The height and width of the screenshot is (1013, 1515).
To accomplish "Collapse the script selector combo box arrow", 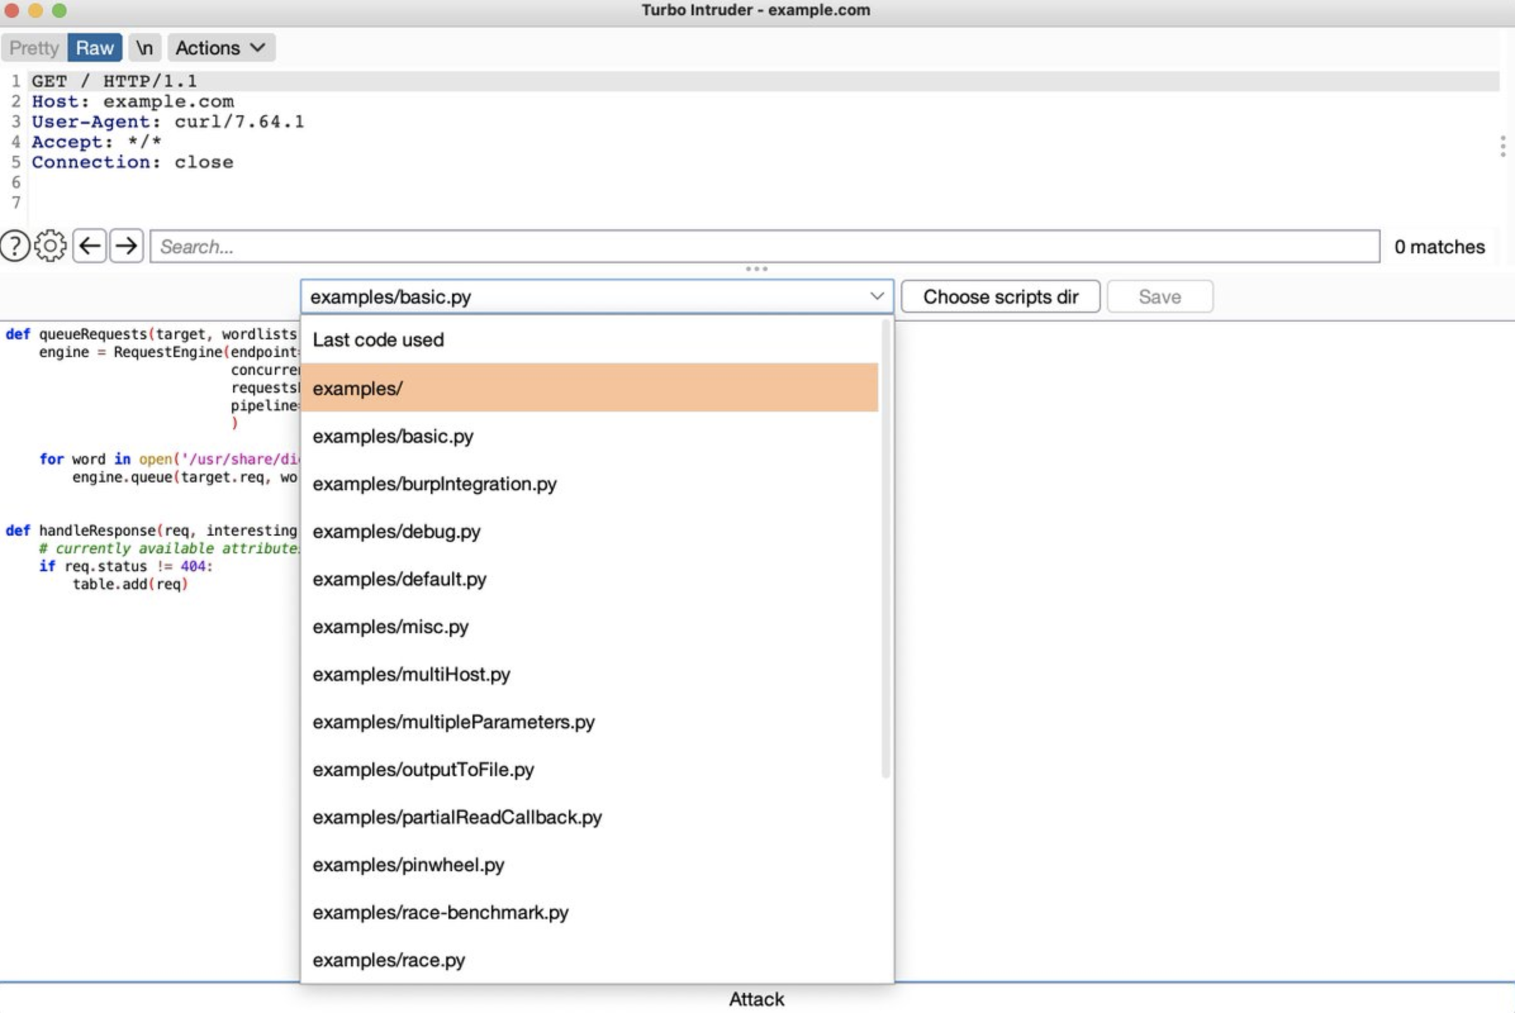I will 877,296.
